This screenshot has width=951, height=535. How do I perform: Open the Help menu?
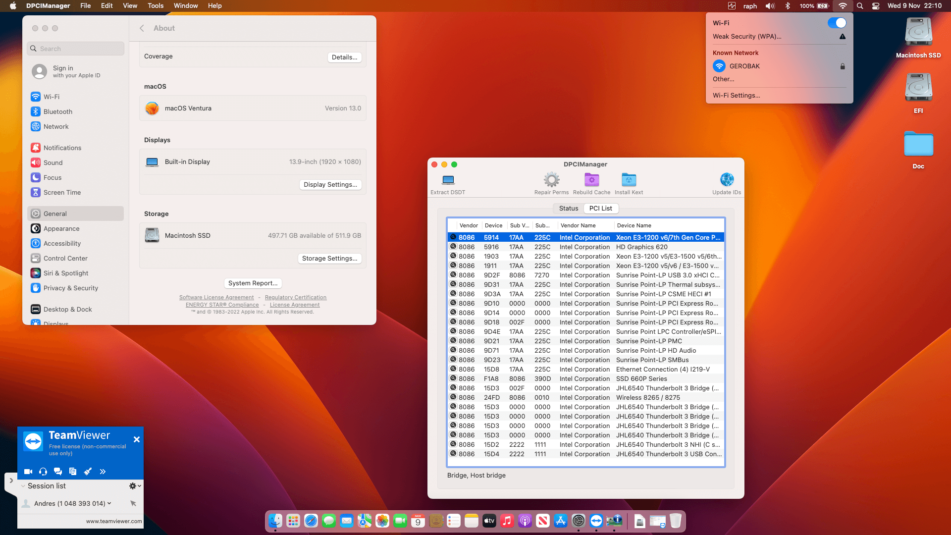pos(214,6)
